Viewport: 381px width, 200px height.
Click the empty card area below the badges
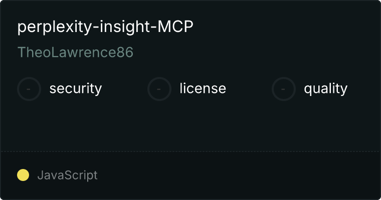tap(190, 126)
